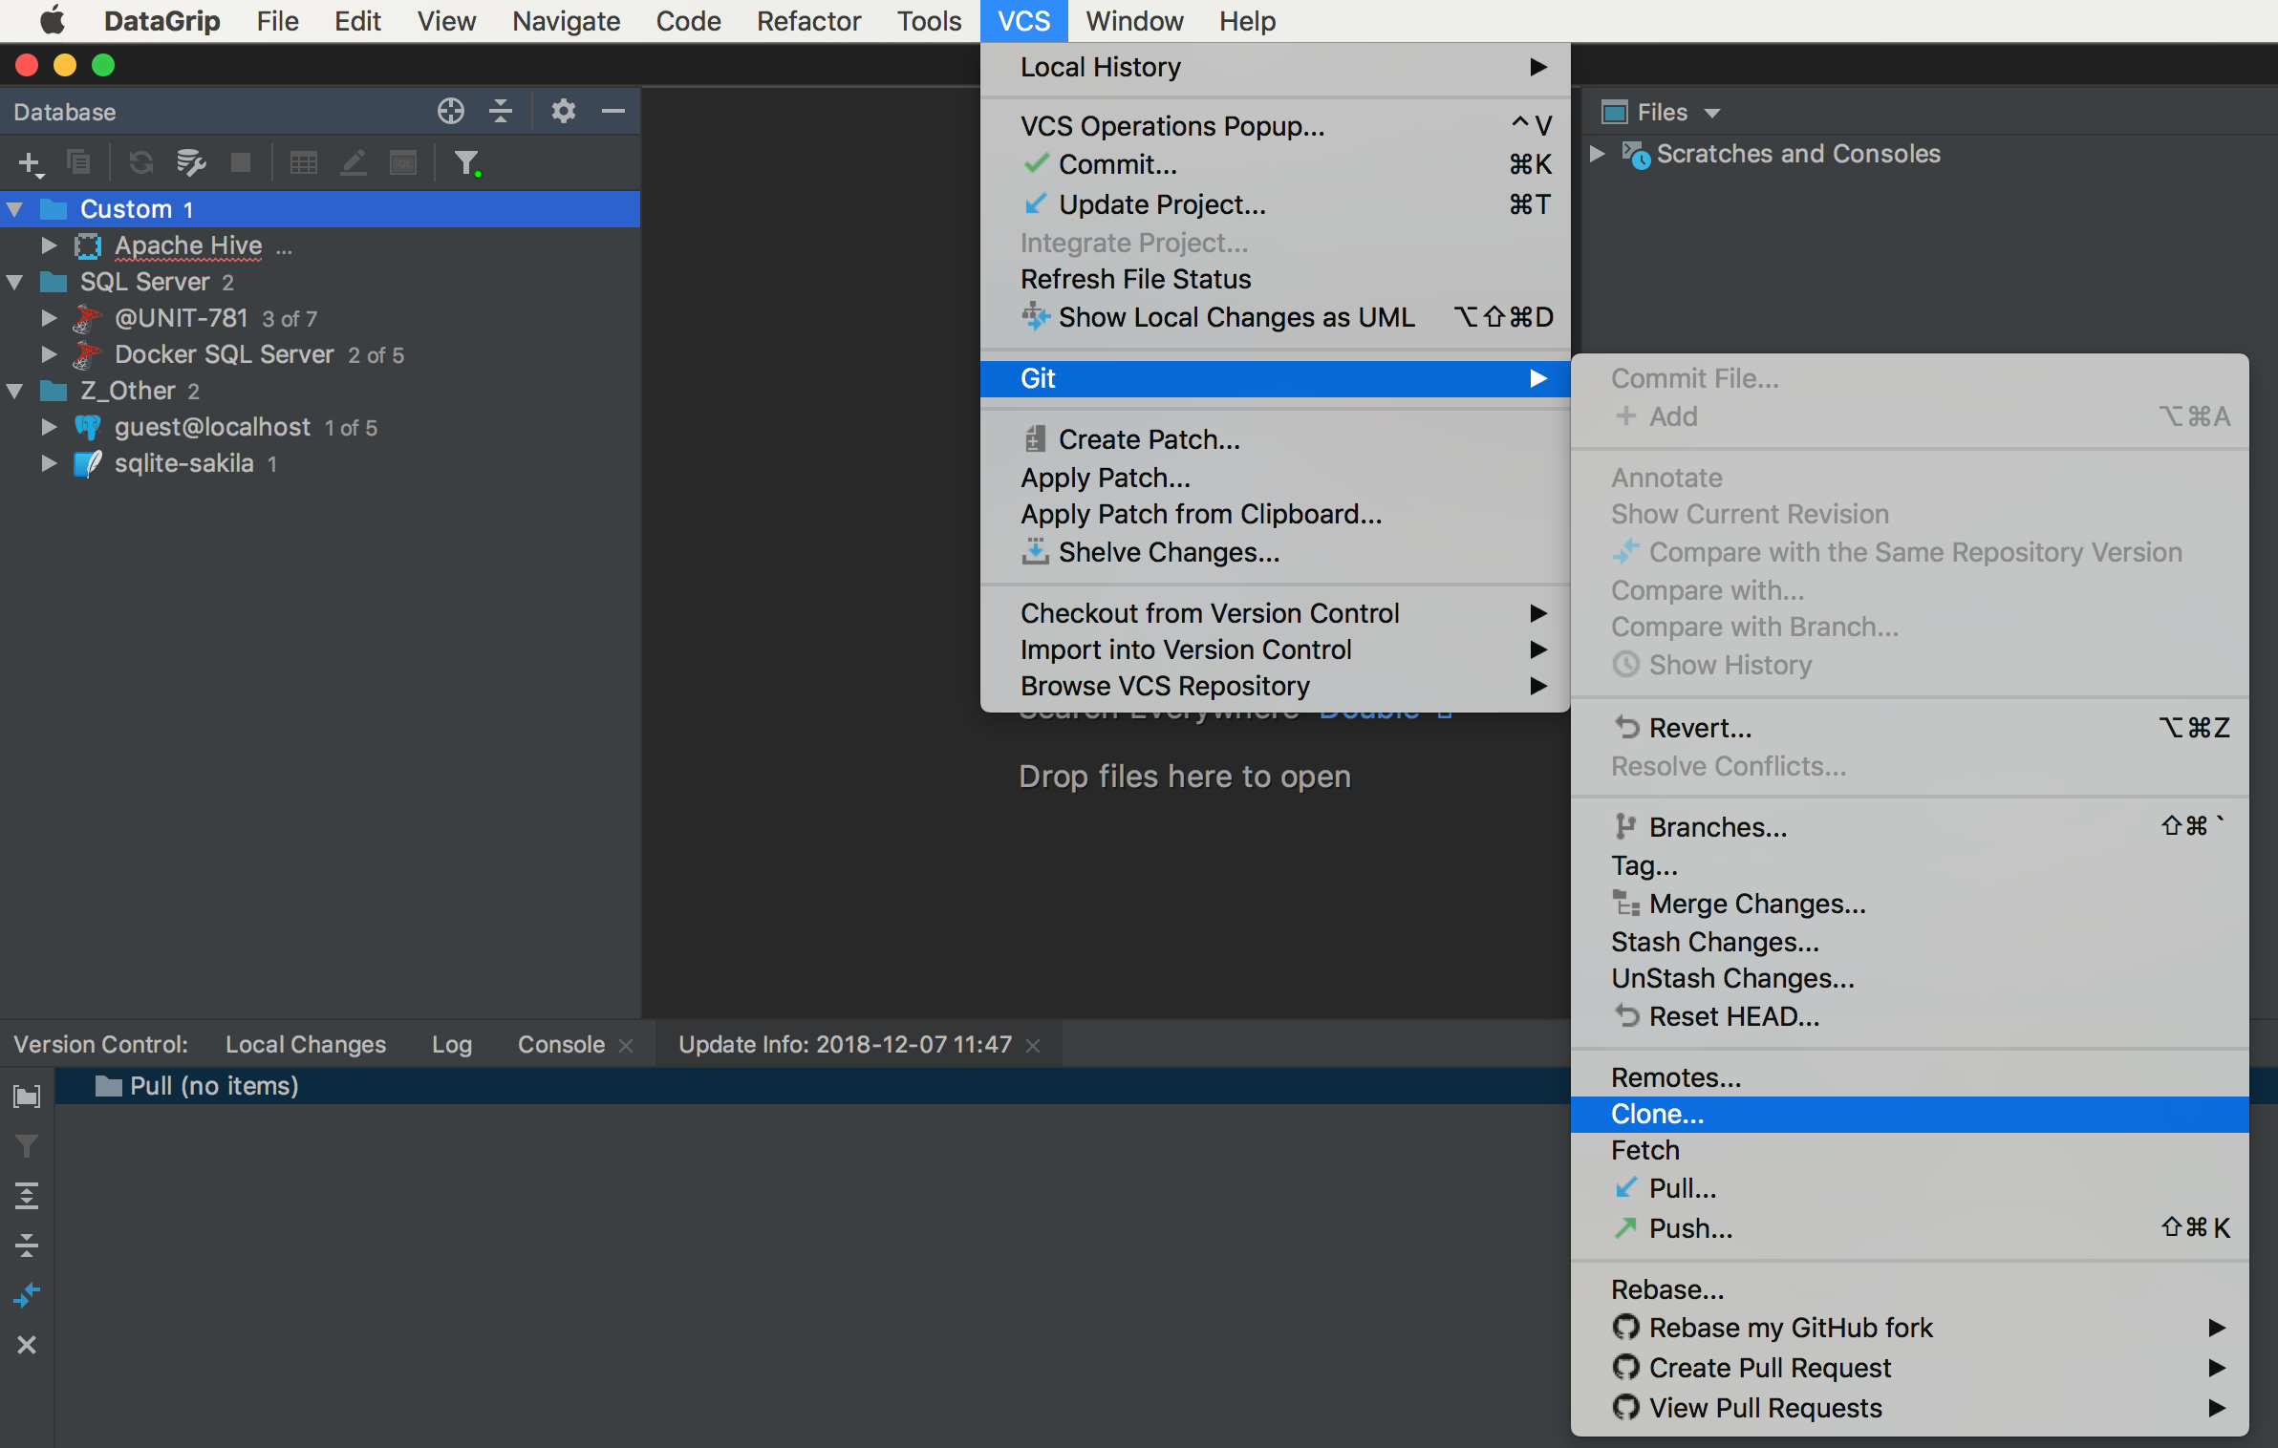Image resolution: width=2278 pixels, height=1448 pixels.
Task: Expand the Docker SQL Server node
Action: (x=49, y=354)
